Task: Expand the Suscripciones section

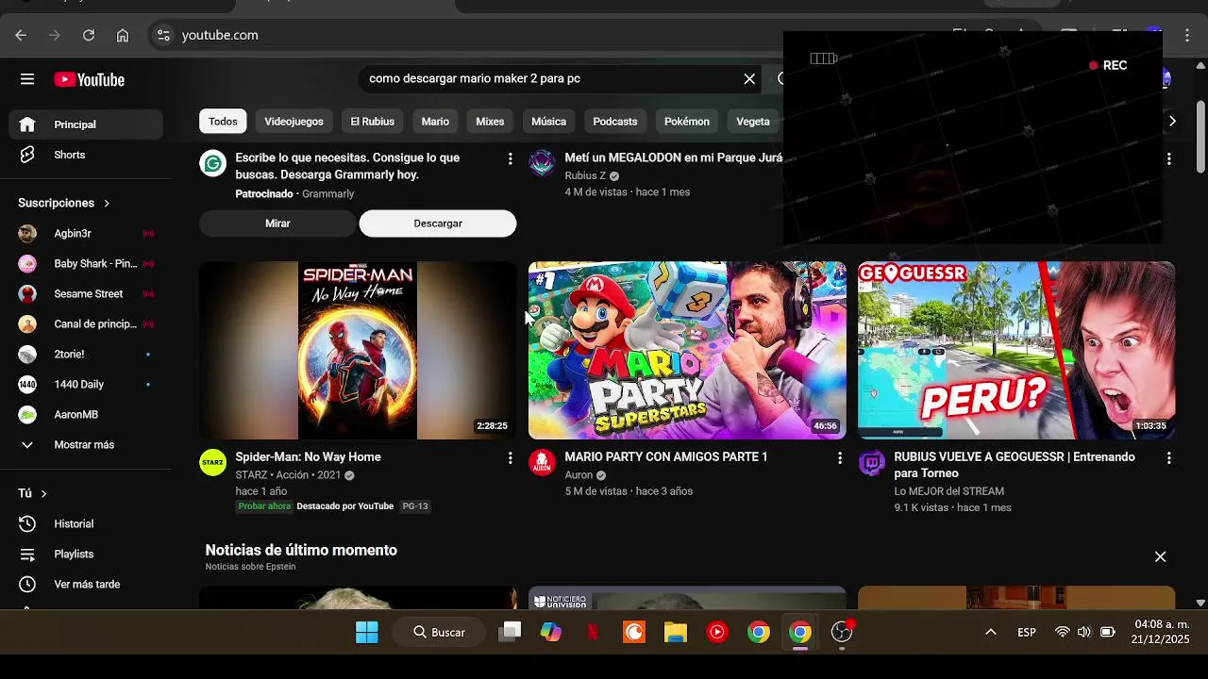Action: 64,203
